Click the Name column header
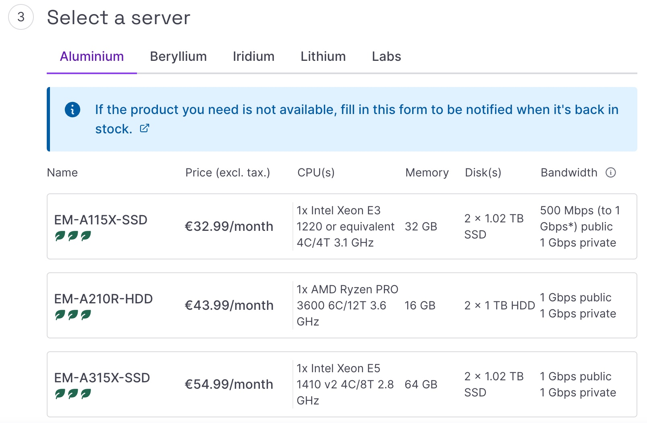The width and height of the screenshot is (647, 423). (x=62, y=172)
